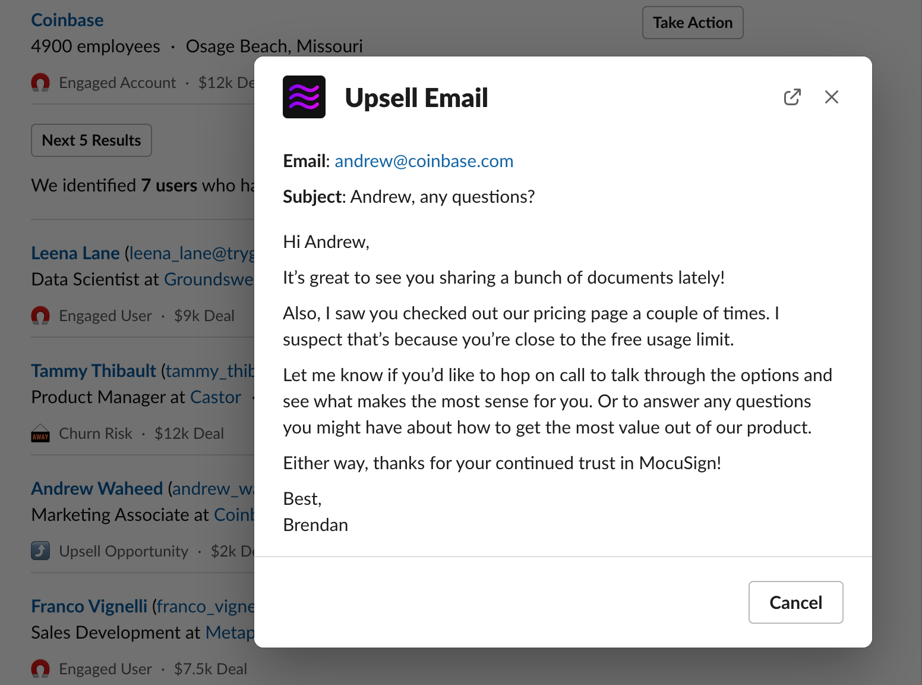Click the 'Brendan' signature text
Screen dimensions: 922x685
click(x=315, y=525)
